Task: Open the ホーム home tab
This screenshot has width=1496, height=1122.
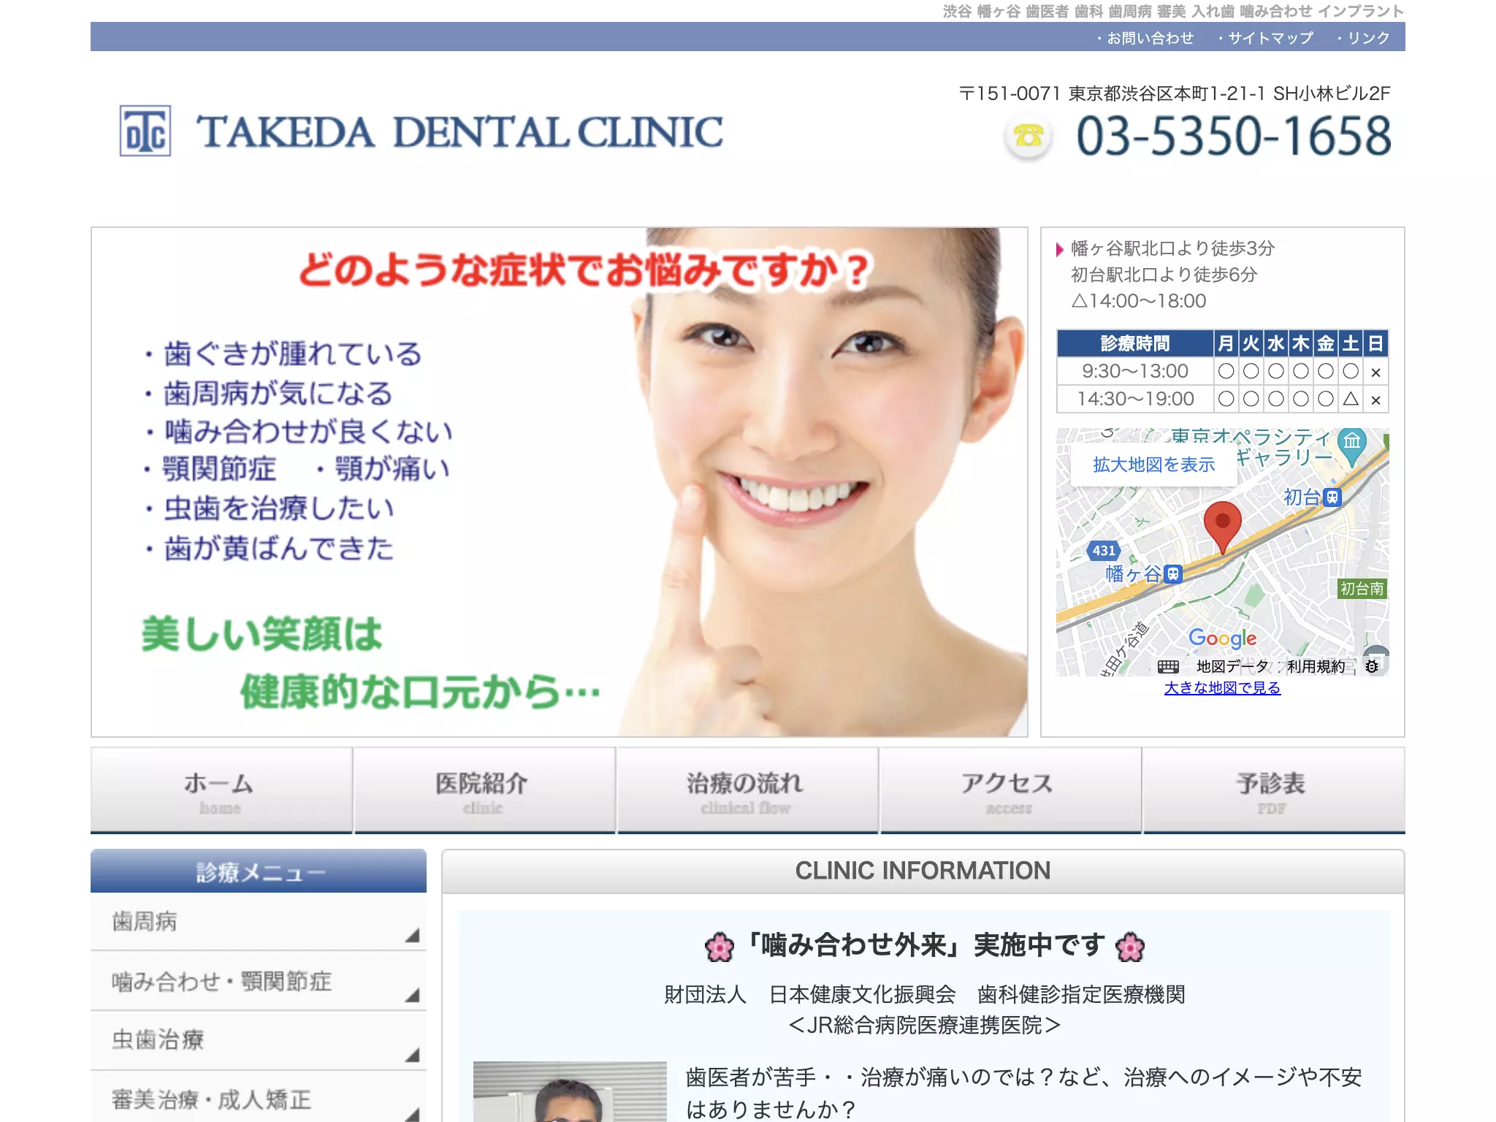Action: [221, 790]
